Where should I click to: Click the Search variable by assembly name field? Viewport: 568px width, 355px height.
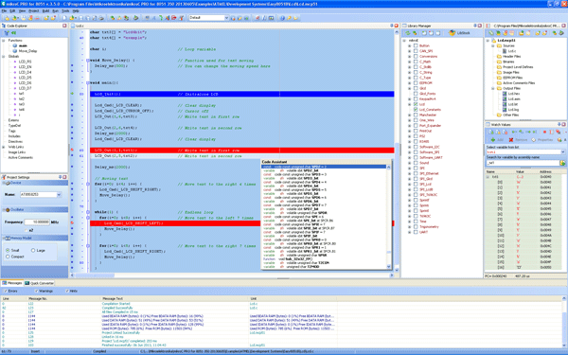523,163
